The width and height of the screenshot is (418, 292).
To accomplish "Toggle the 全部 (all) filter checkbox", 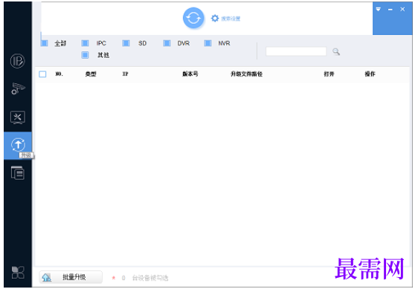I will click(x=44, y=43).
